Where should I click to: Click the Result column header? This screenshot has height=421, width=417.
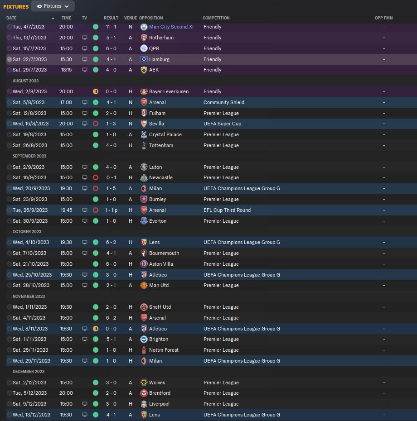click(x=111, y=18)
